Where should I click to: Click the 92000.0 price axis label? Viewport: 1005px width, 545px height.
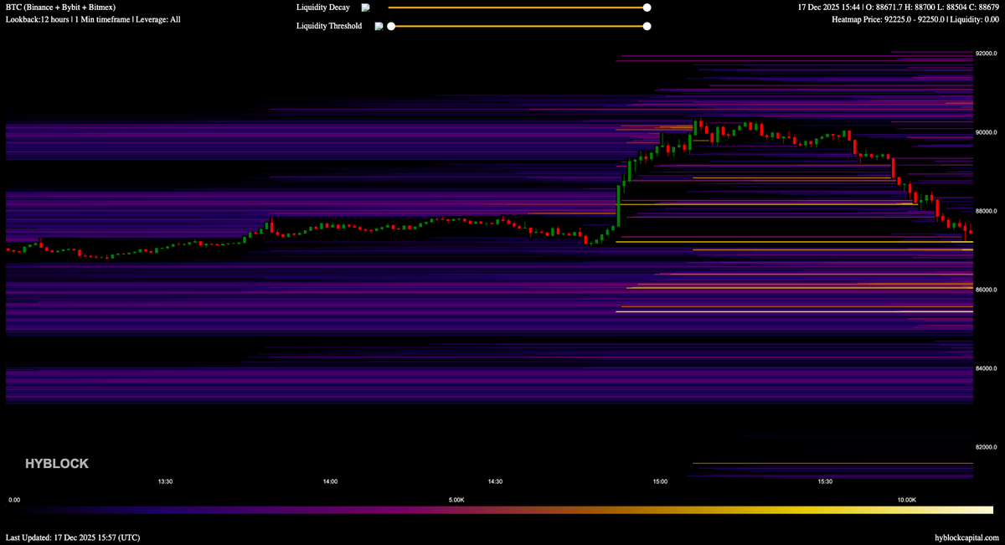coord(987,54)
